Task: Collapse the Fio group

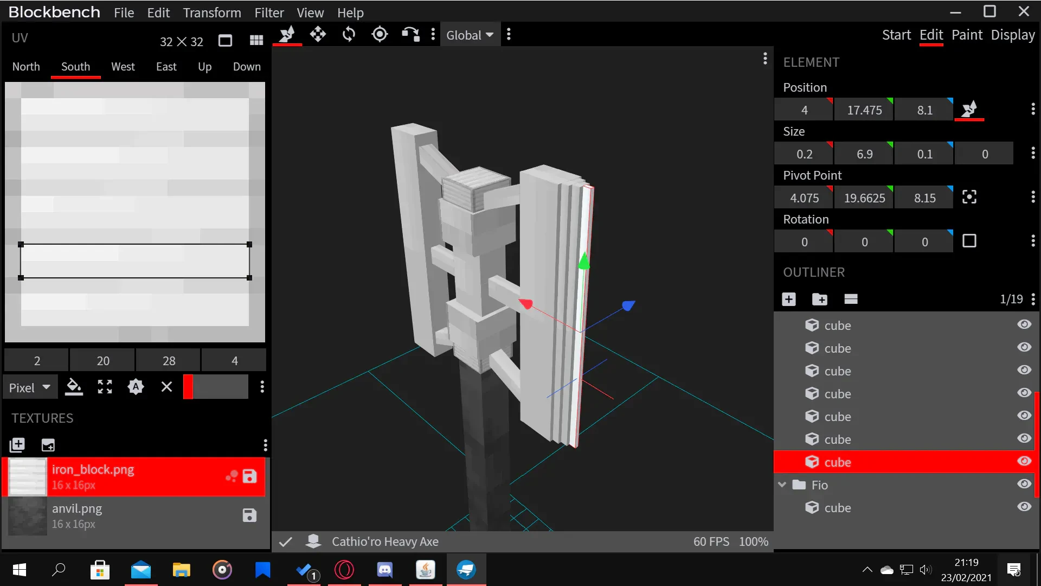Action: (x=782, y=485)
